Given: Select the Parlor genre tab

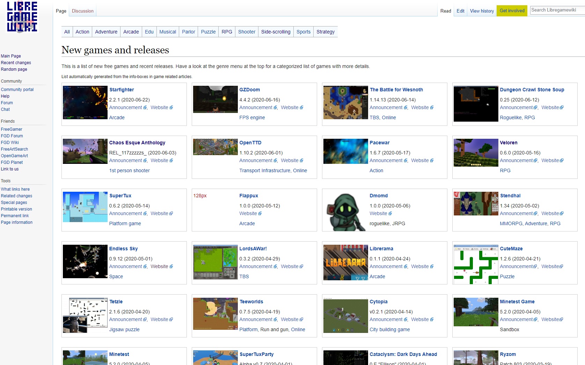Looking at the screenshot, I should (x=189, y=32).
